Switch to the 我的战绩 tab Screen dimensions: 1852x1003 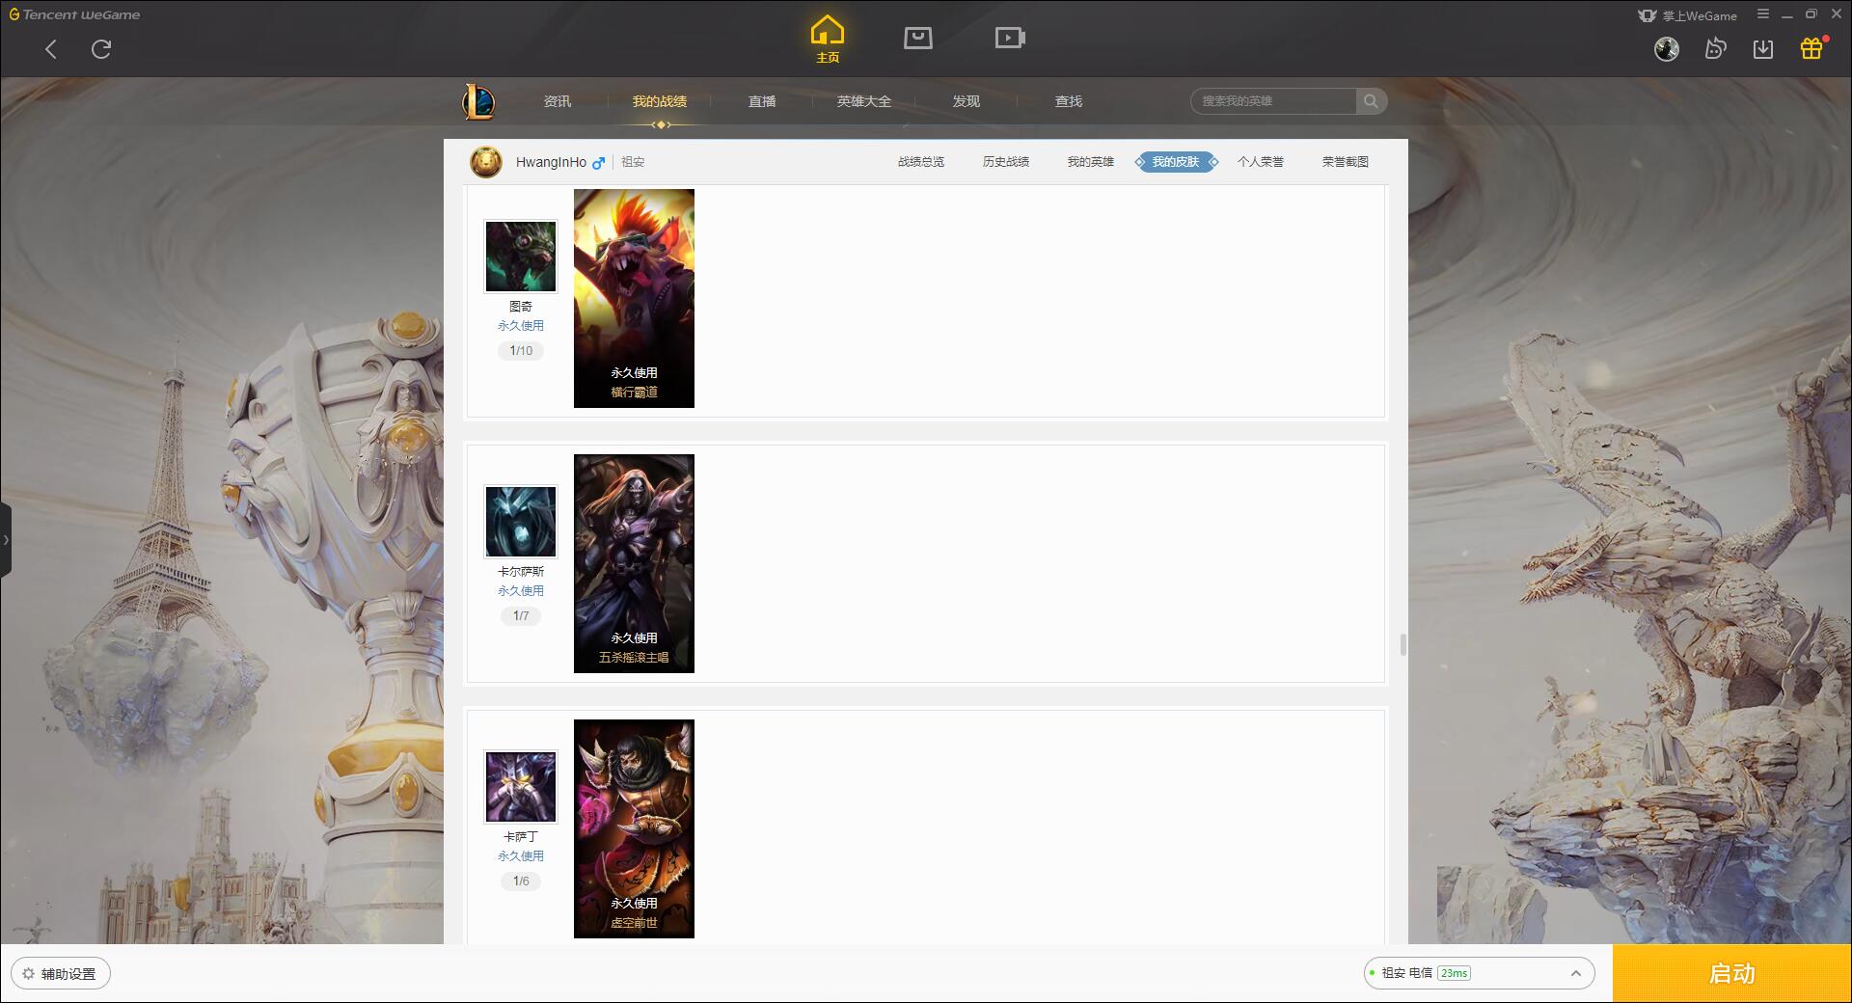point(660,101)
